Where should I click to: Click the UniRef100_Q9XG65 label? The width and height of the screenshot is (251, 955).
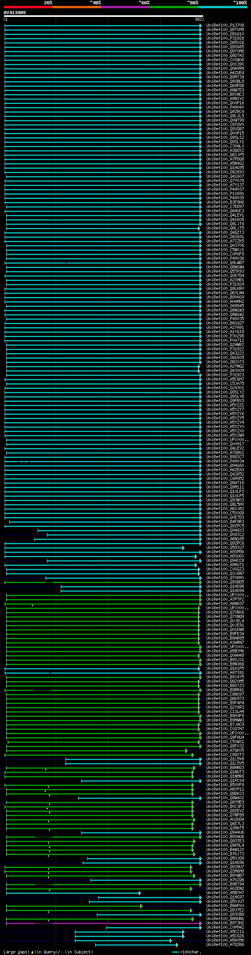tap(225, 47)
